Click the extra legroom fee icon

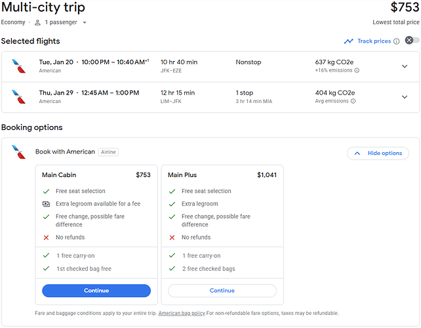[46, 204]
